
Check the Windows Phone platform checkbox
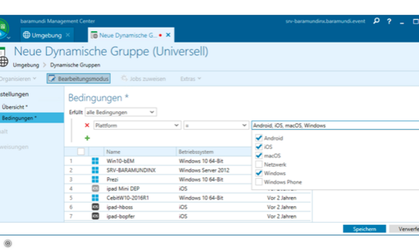[259, 182]
